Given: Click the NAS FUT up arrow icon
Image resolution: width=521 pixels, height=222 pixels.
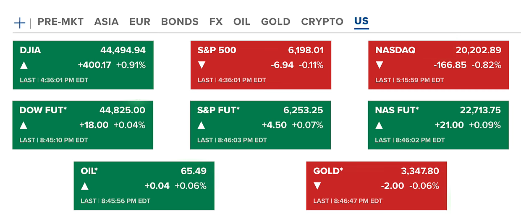Looking at the screenshot, I should pyautogui.click(x=379, y=125).
